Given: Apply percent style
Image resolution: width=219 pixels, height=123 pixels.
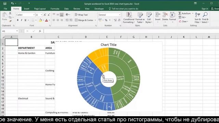Looking at the screenshot, I should pyautogui.click(x=106, y=20).
